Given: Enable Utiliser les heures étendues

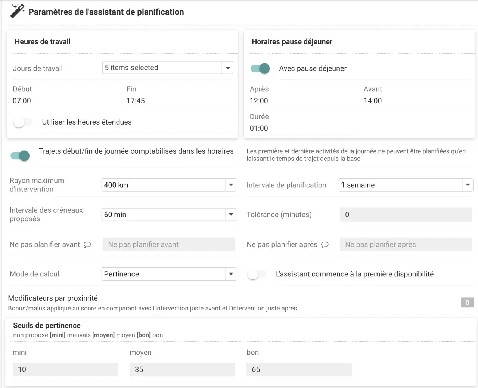Looking at the screenshot, I should click(x=23, y=122).
